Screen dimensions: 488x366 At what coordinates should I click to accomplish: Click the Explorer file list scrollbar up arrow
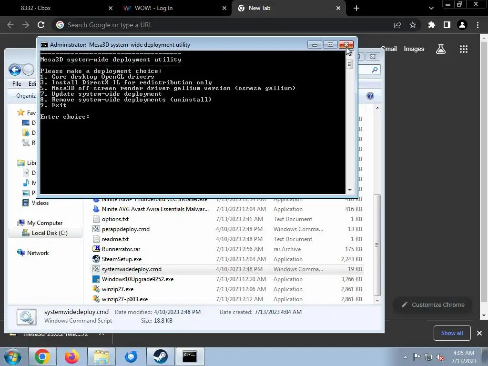[x=377, y=108]
